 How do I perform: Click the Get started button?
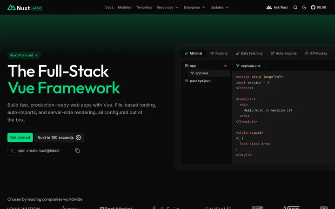(x=20, y=137)
